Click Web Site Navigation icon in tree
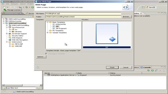Viewport: 168px width, 94px height. [x=10, y=40]
